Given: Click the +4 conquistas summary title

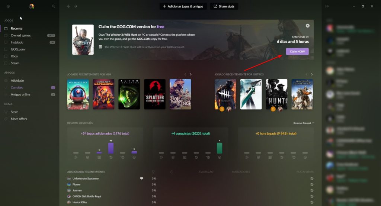Looking at the screenshot, I should point(190,133).
